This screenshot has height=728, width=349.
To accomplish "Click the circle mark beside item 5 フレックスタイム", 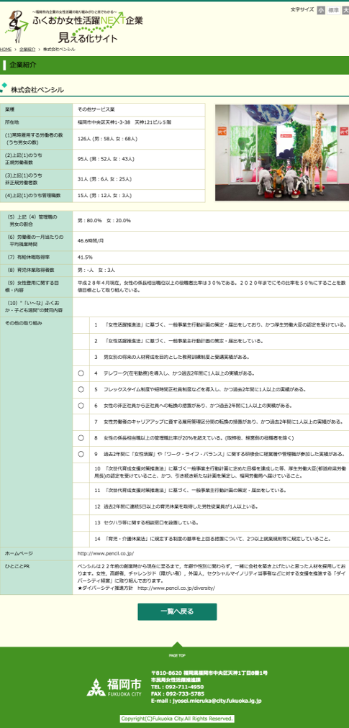I will [x=81, y=389].
